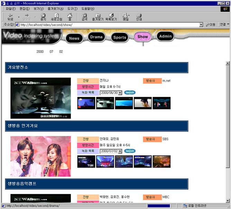Viewport: 231px width, 209px height.
Task: Click the Back (뒤로) toolbar icon
Action: pyautogui.click(x=10, y=17)
